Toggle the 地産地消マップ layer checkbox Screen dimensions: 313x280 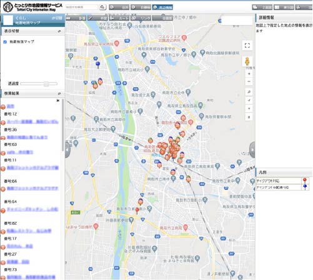[5, 42]
